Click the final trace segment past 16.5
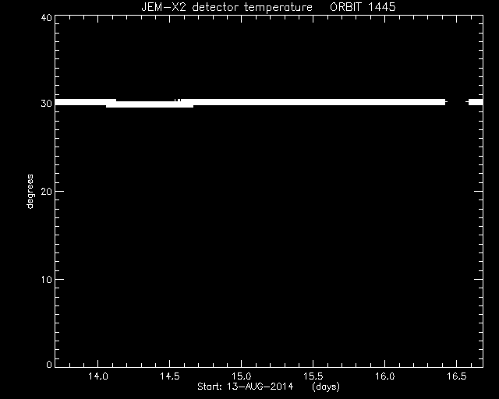The width and height of the screenshot is (499, 399). click(x=476, y=102)
